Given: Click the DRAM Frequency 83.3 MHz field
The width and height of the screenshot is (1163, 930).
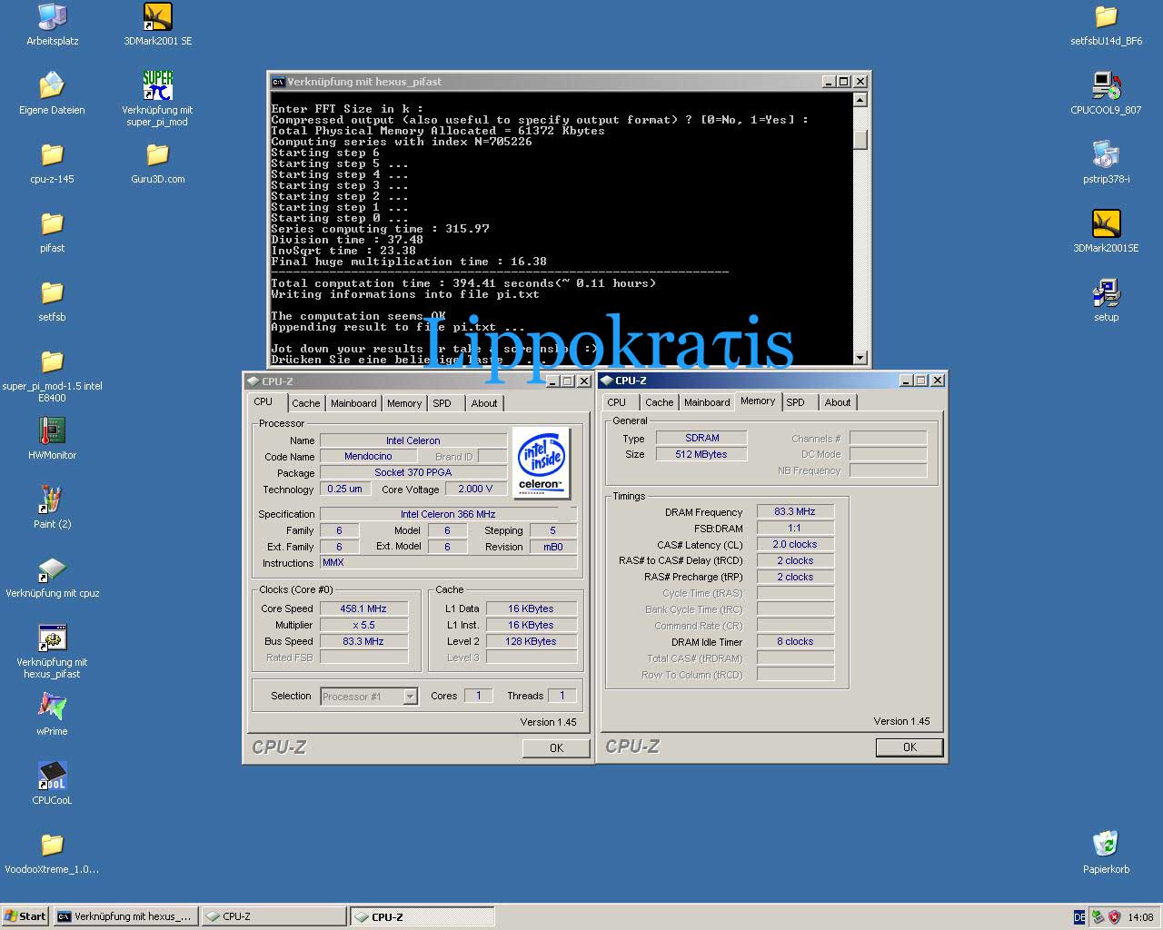Looking at the screenshot, I should (795, 511).
